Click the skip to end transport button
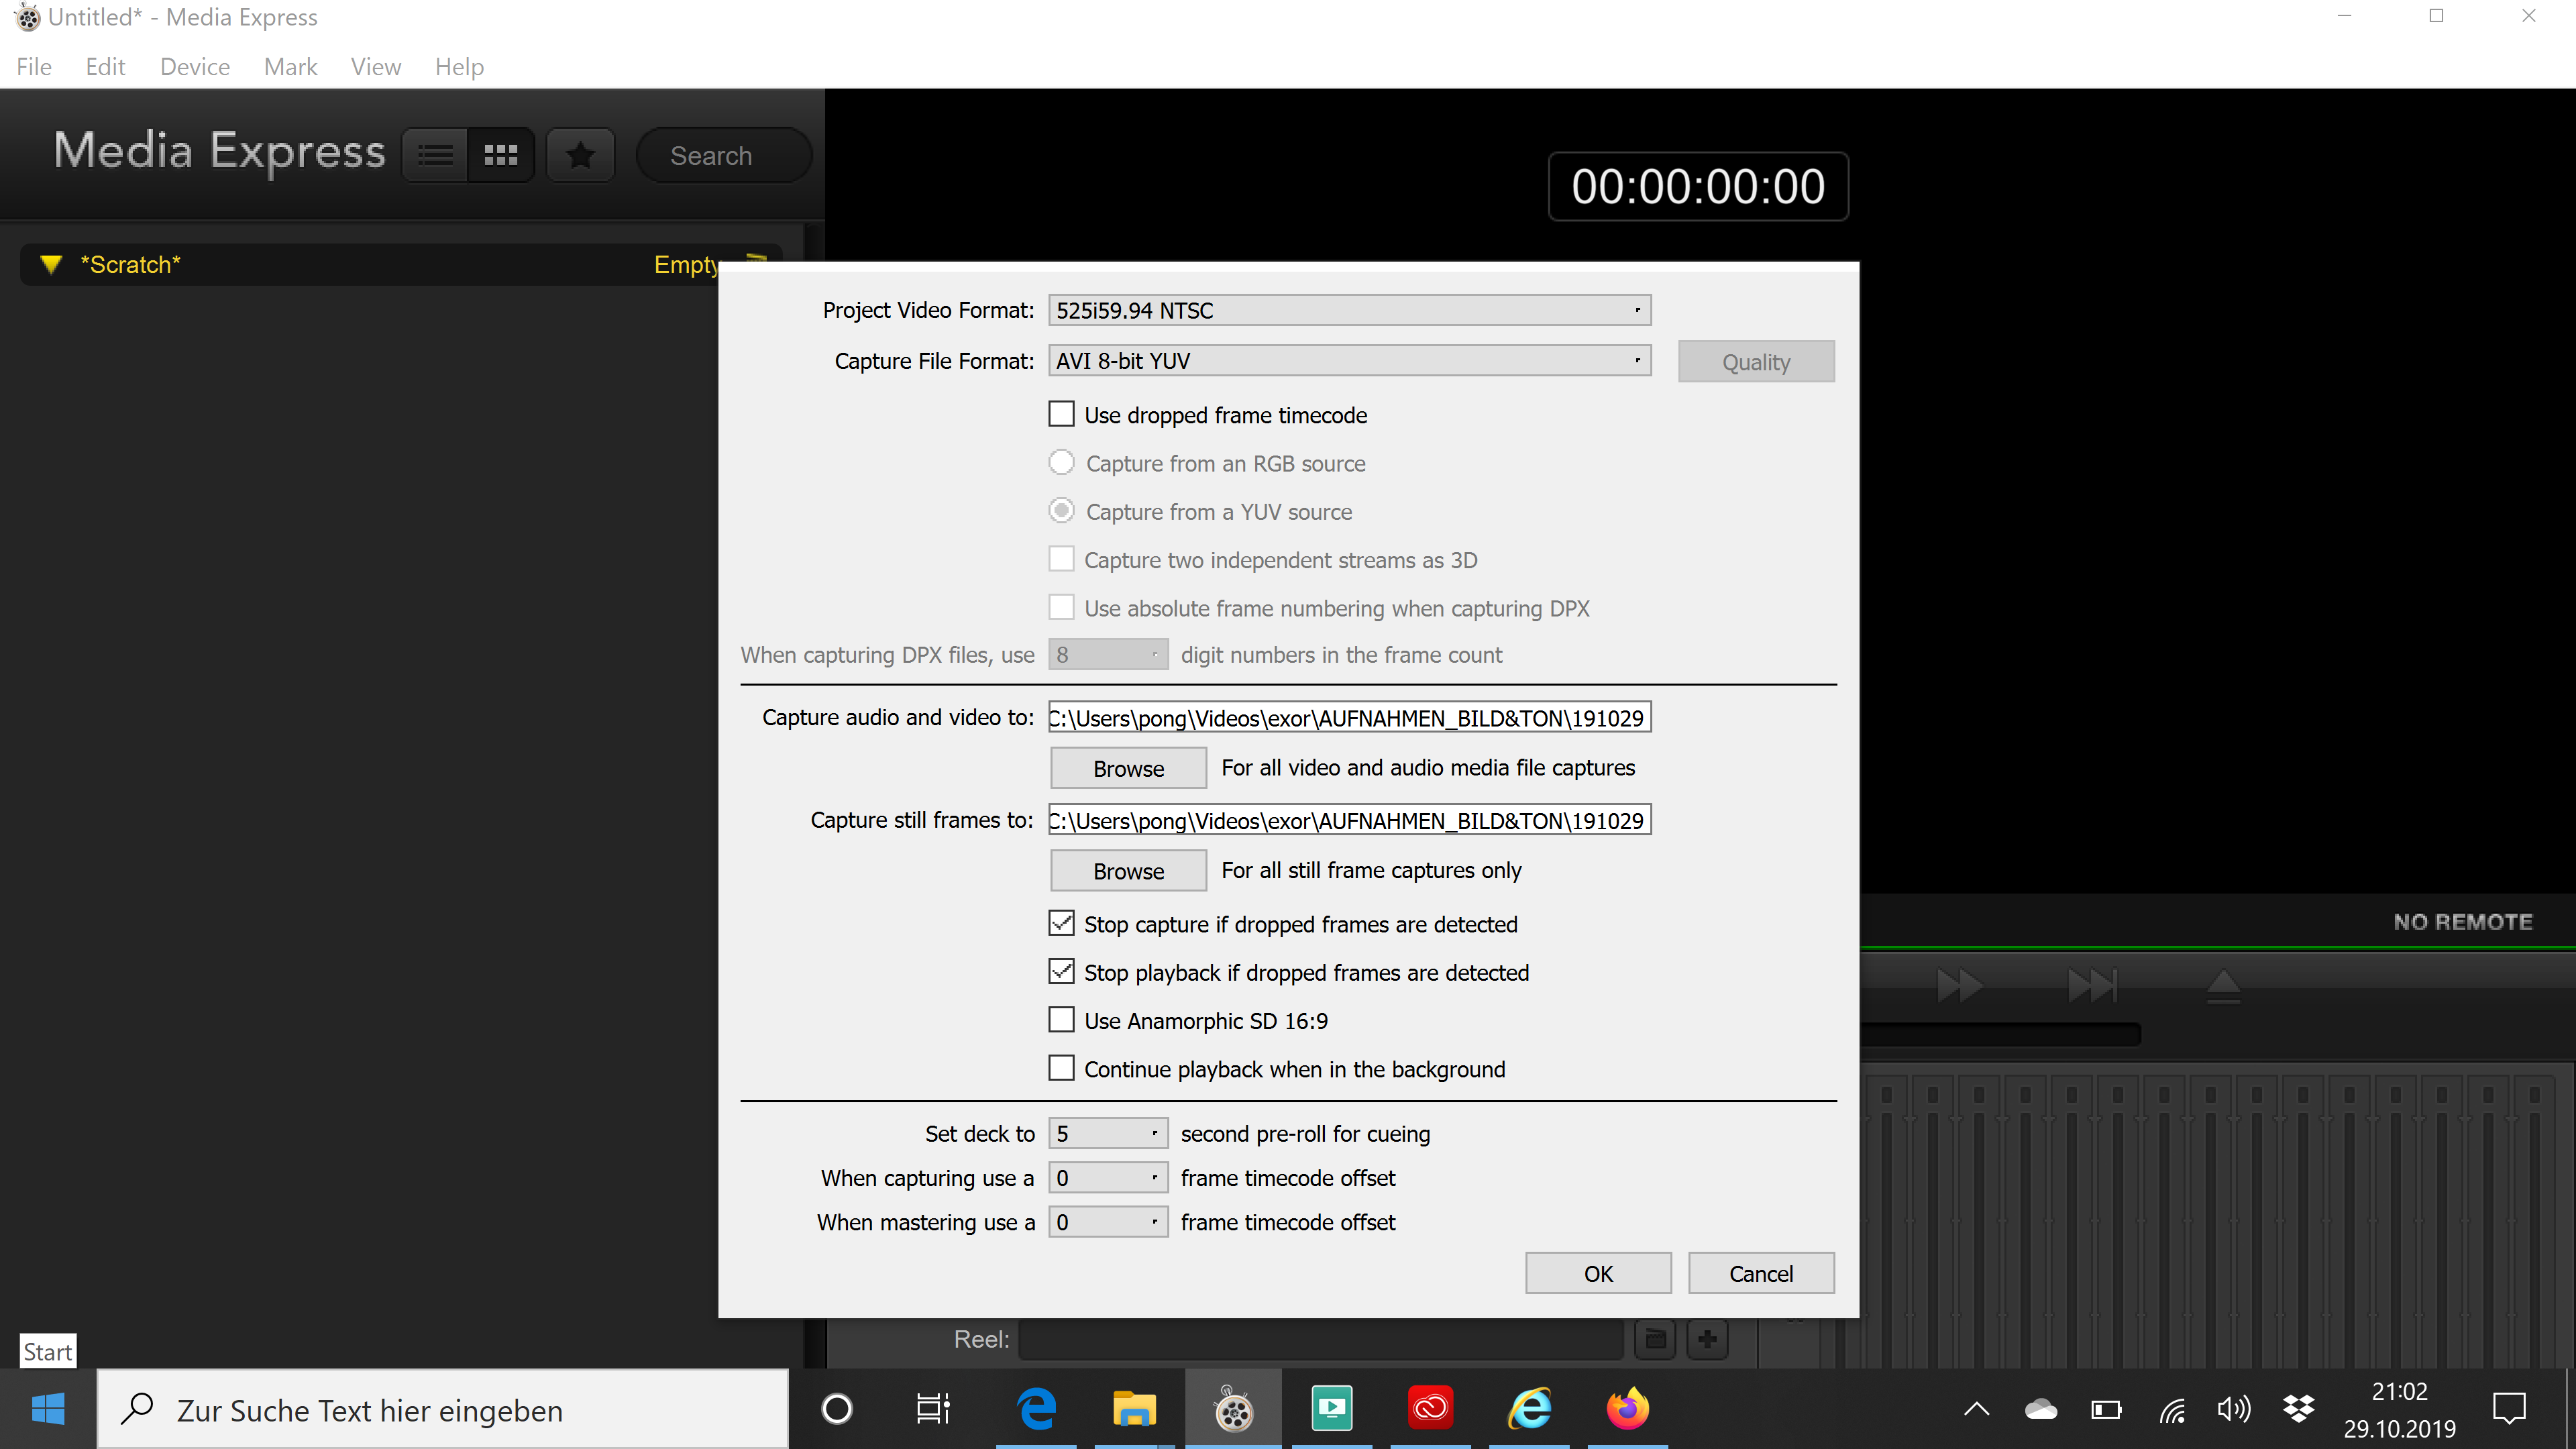 click(x=2092, y=985)
